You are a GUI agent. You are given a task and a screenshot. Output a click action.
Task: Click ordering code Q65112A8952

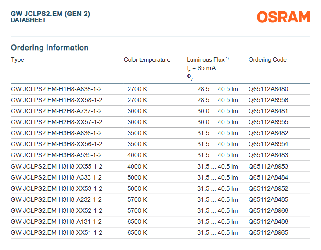(x=268, y=188)
